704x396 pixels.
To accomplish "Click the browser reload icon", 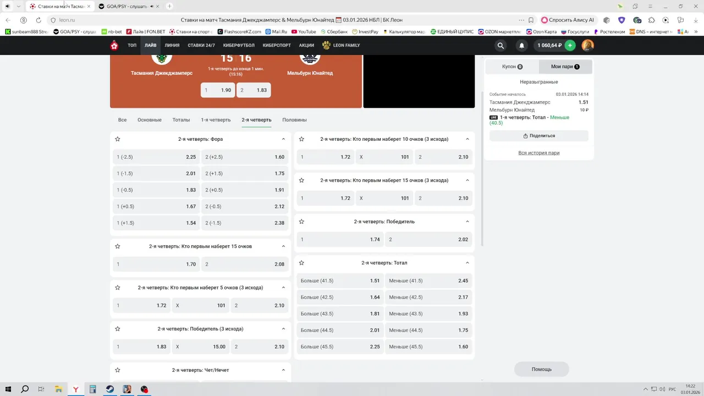I will (x=38, y=20).
